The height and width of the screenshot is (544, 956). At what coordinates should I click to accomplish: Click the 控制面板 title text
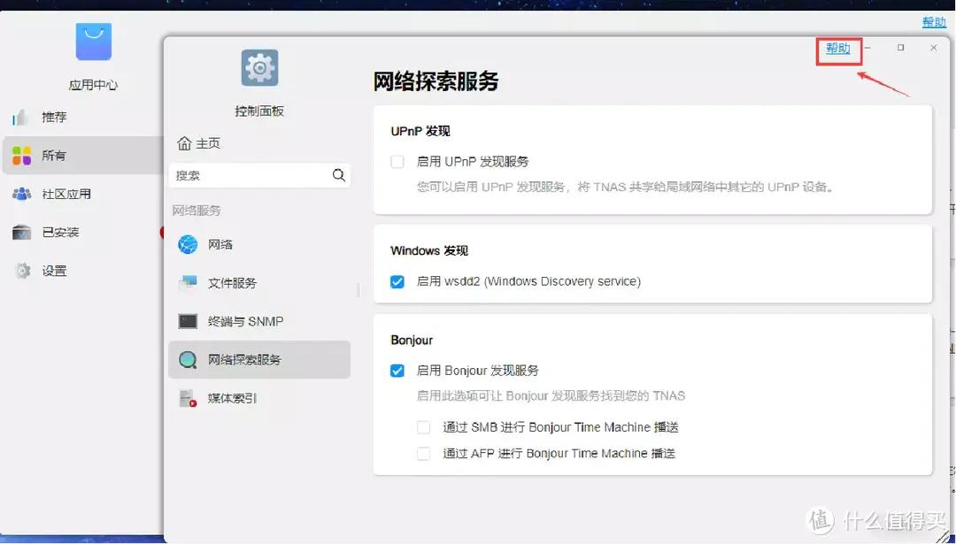coord(259,111)
